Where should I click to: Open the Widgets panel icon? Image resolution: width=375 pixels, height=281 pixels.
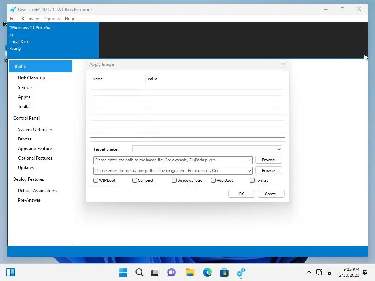[10, 272]
